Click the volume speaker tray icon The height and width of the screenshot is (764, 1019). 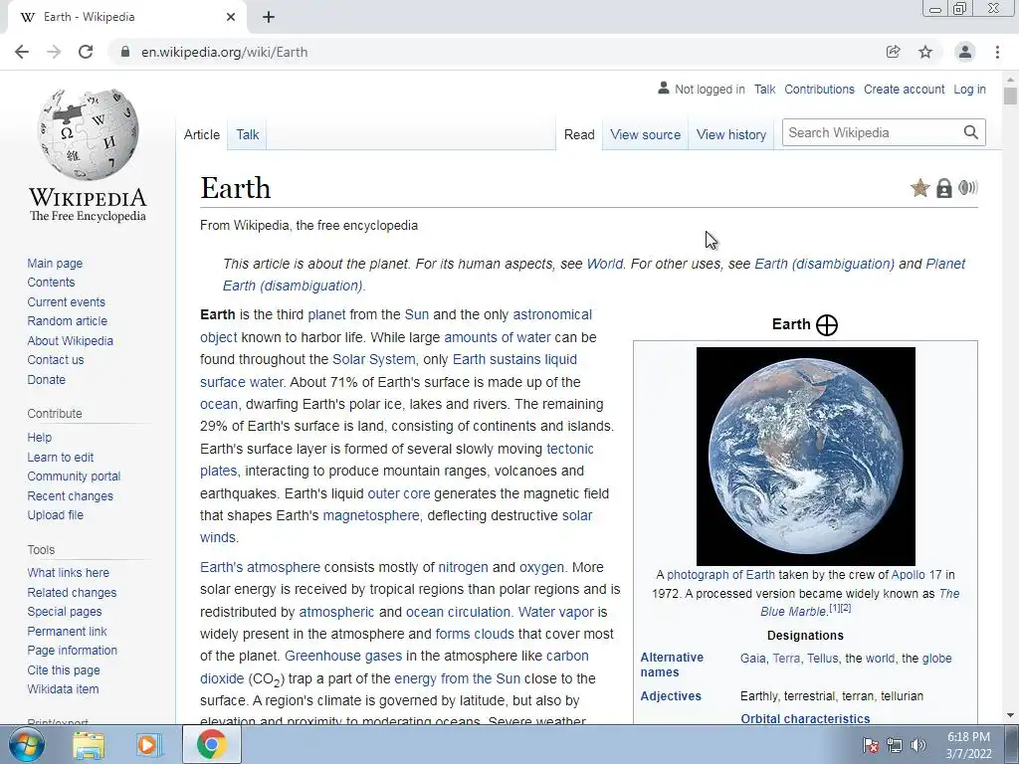pyautogui.click(x=917, y=745)
